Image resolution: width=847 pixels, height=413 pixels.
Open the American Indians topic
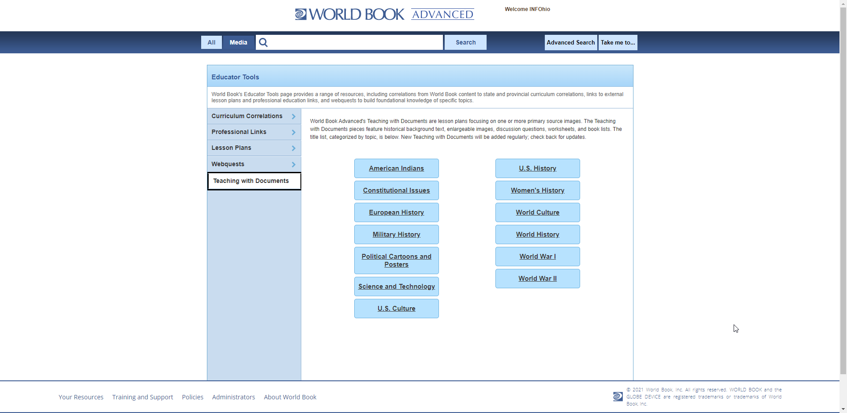(396, 168)
